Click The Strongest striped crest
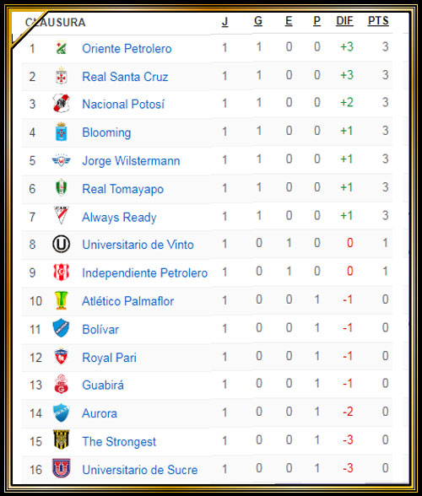Viewport: 422px width, 496px height. tap(61, 440)
